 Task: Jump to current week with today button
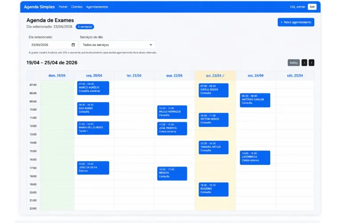click(x=293, y=63)
